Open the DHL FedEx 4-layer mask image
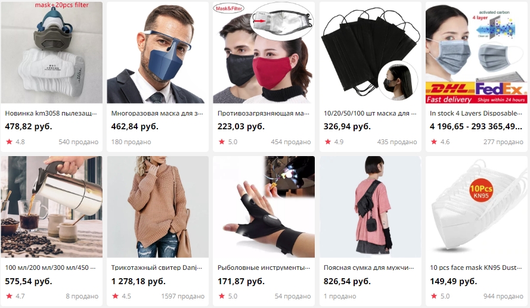The height and width of the screenshot is (308, 530). [x=476, y=52]
